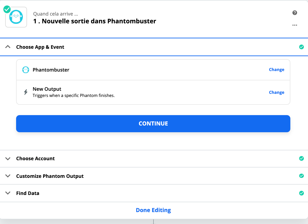
Task: Open the three-dots more options menu
Action: click(x=295, y=25)
